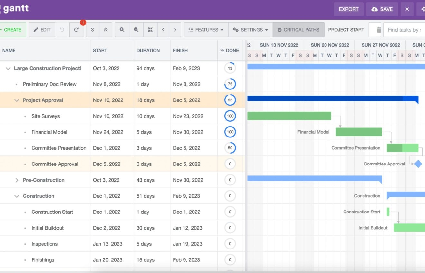
Task: Collapse the Project Approval group
Action: [x=17, y=100]
